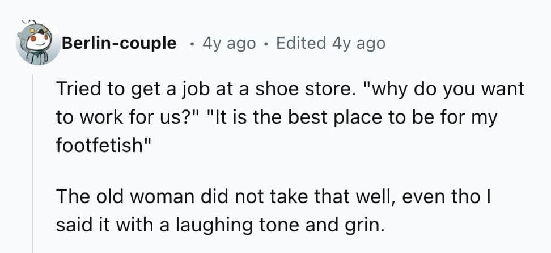This screenshot has height=253, width=551.
Task: Open the Berlin-couple user profile link
Action: click(119, 43)
